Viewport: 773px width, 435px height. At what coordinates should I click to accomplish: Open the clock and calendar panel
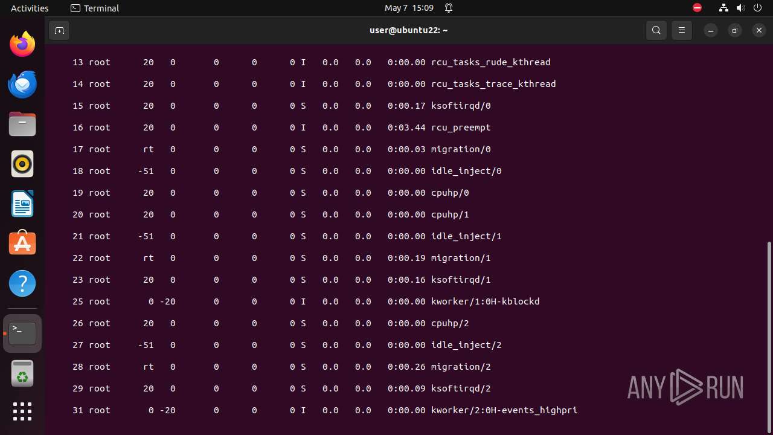409,8
